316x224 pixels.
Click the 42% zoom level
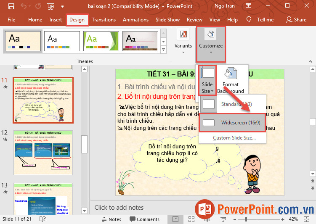293,219
